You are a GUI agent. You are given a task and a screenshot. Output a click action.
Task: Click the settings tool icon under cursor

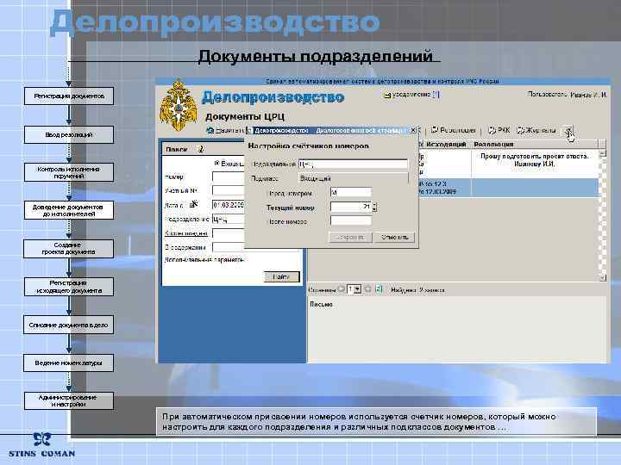(x=568, y=130)
